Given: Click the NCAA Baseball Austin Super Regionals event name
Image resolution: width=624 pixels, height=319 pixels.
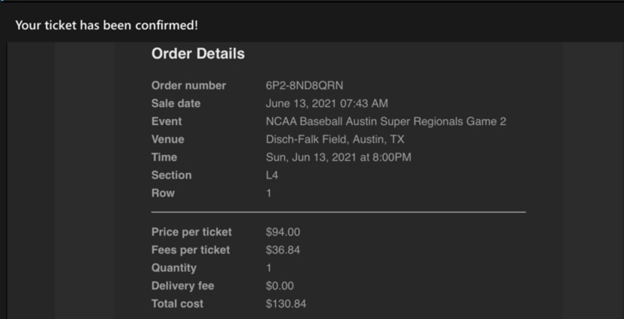Looking at the screenshot, I should [x=385, y=121].
